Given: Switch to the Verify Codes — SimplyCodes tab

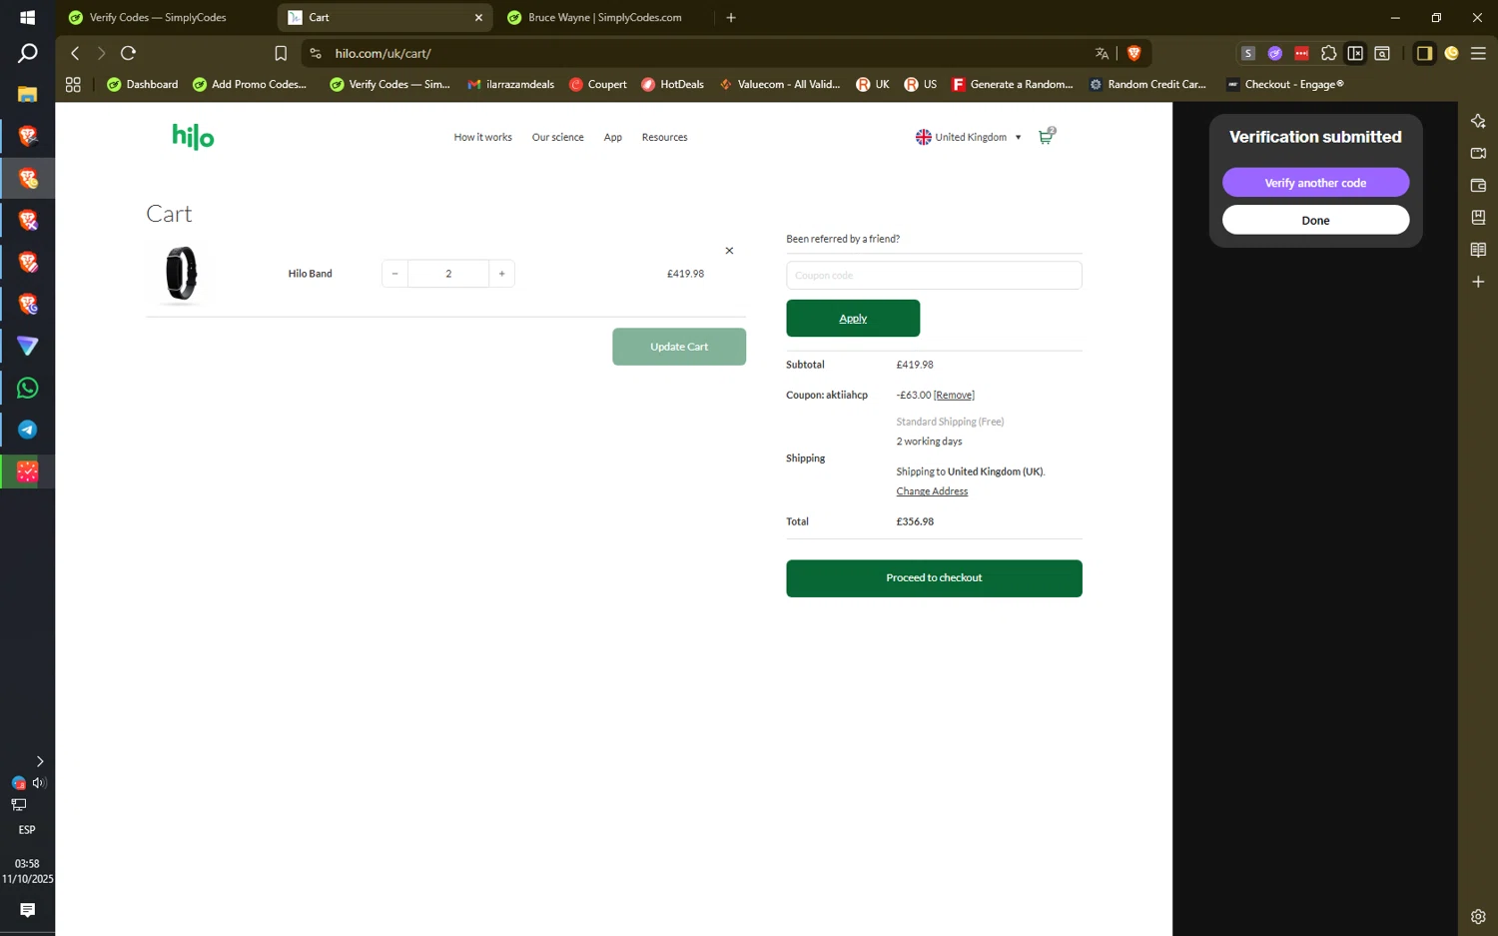Looking at the screenshot, I should tap(158, 17).
